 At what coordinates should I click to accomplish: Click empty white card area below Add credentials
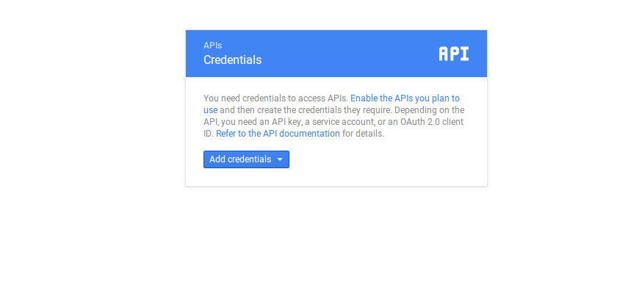coord(336,177)
